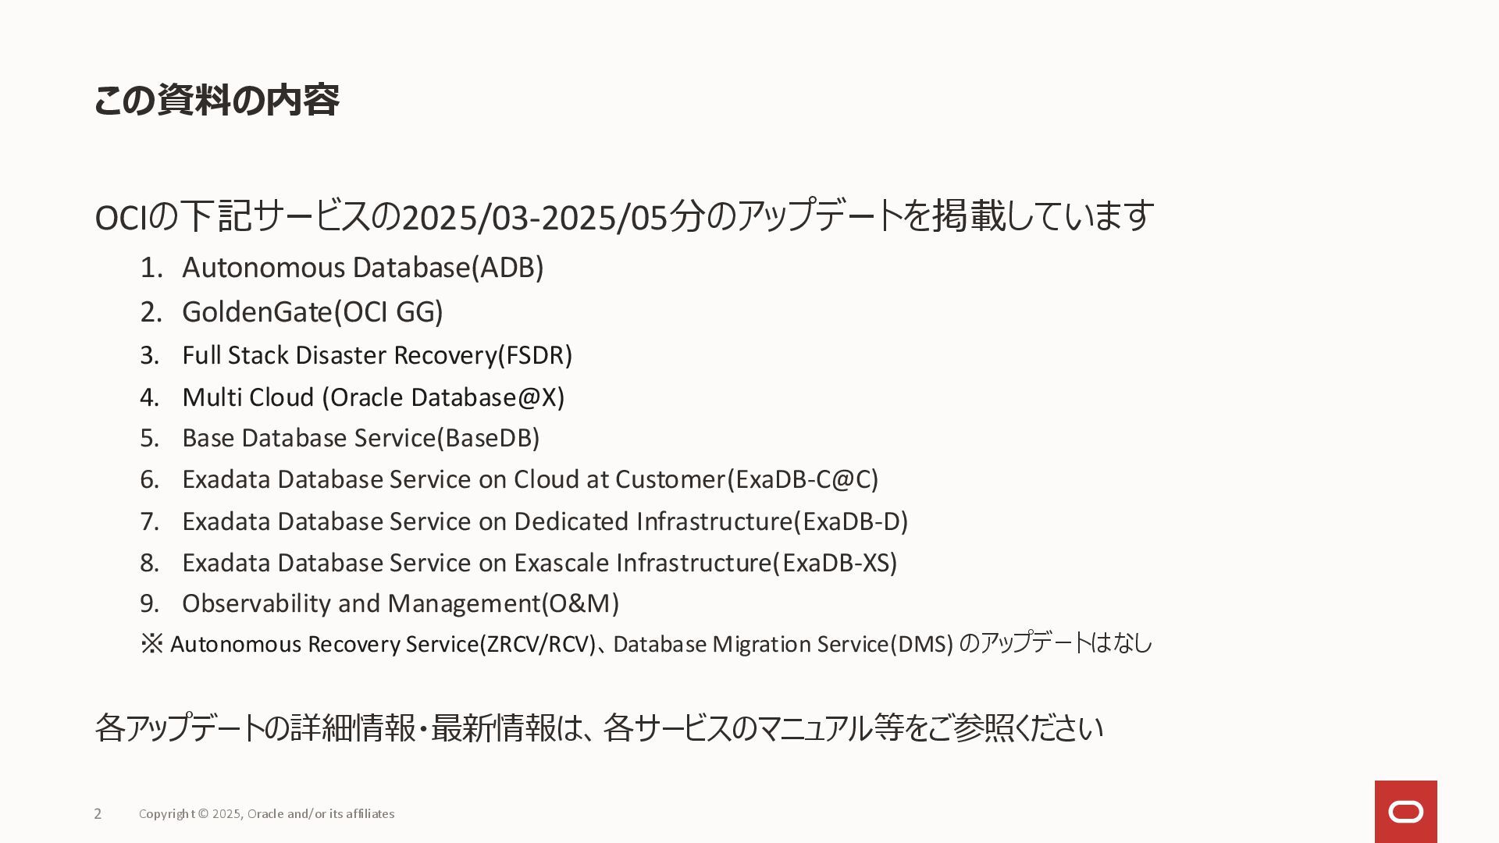Click Multi Cloud (Oracle Database@X) item
Viewport: 1499px width, 843px height.
pos(373,397)
